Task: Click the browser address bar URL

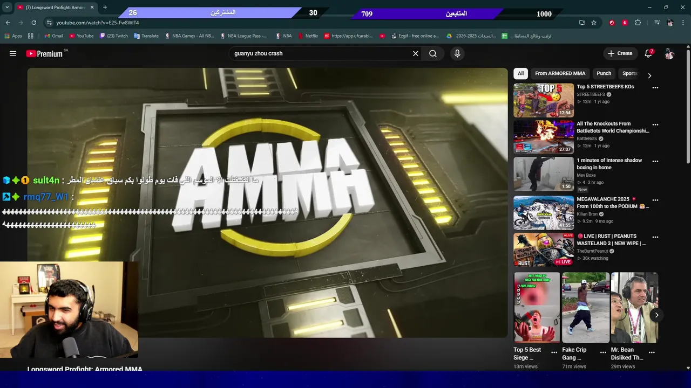Action: coord(97,23)
